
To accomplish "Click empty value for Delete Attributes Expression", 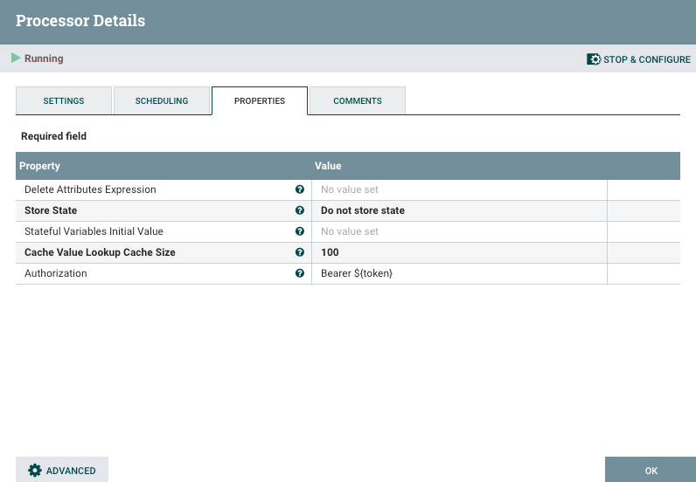I will tap(350, 189).
